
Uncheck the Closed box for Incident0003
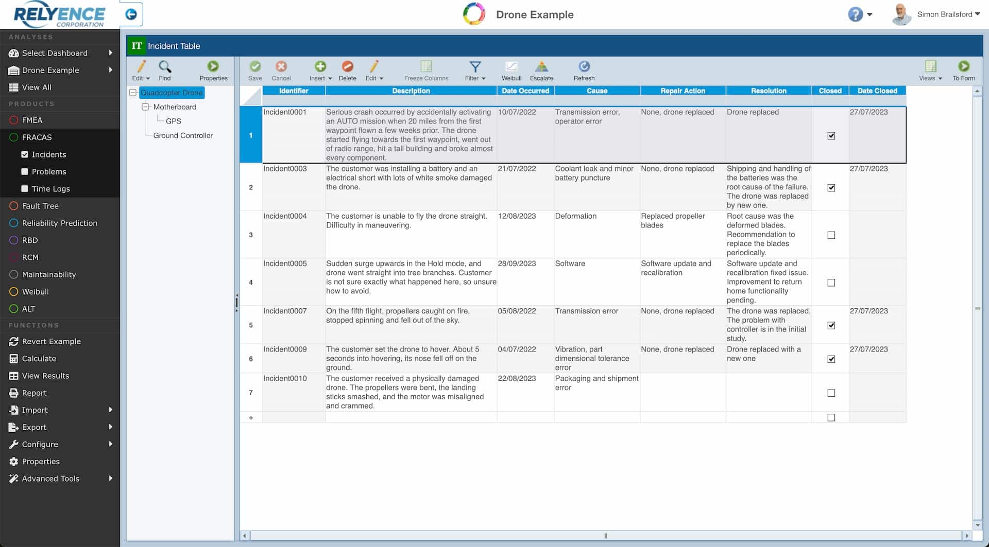[831, 188]
